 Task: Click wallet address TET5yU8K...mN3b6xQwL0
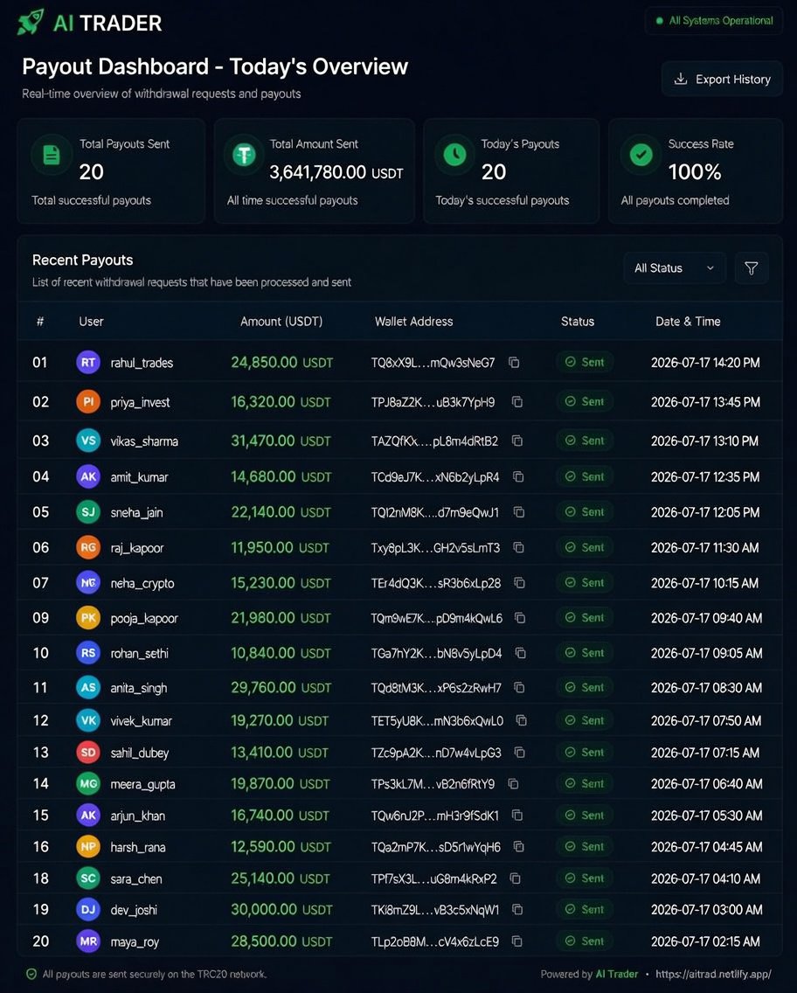coord(438,720)
